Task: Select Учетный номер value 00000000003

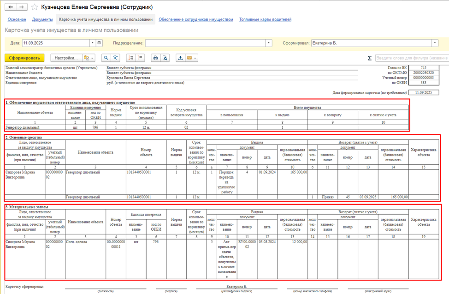Action: click(424, 78)
